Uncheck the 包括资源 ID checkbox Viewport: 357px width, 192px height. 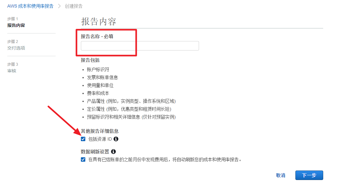click(x=83, y=139)
